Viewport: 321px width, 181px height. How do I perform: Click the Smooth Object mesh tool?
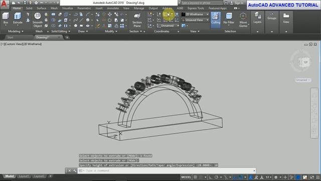point(38,20)
